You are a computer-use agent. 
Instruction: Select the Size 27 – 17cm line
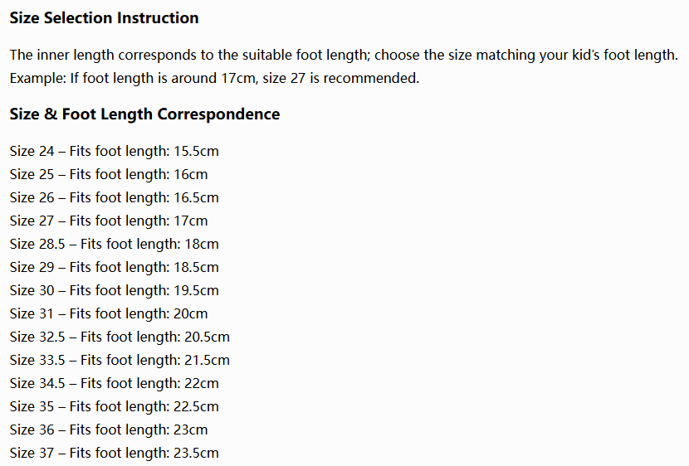tap(109, 221)
